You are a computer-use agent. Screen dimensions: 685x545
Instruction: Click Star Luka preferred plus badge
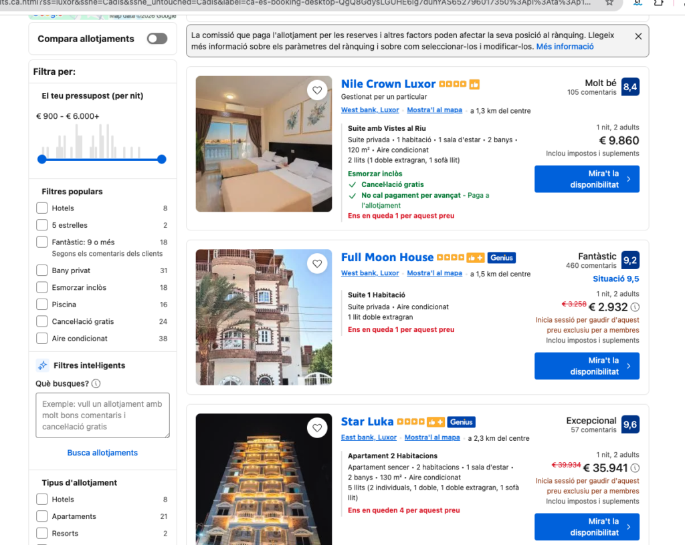point(435,422)
